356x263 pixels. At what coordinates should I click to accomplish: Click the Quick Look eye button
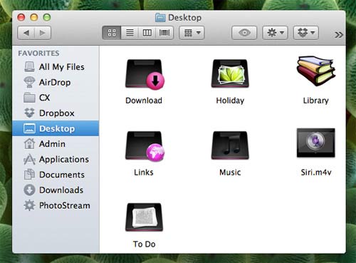(244, 33)
